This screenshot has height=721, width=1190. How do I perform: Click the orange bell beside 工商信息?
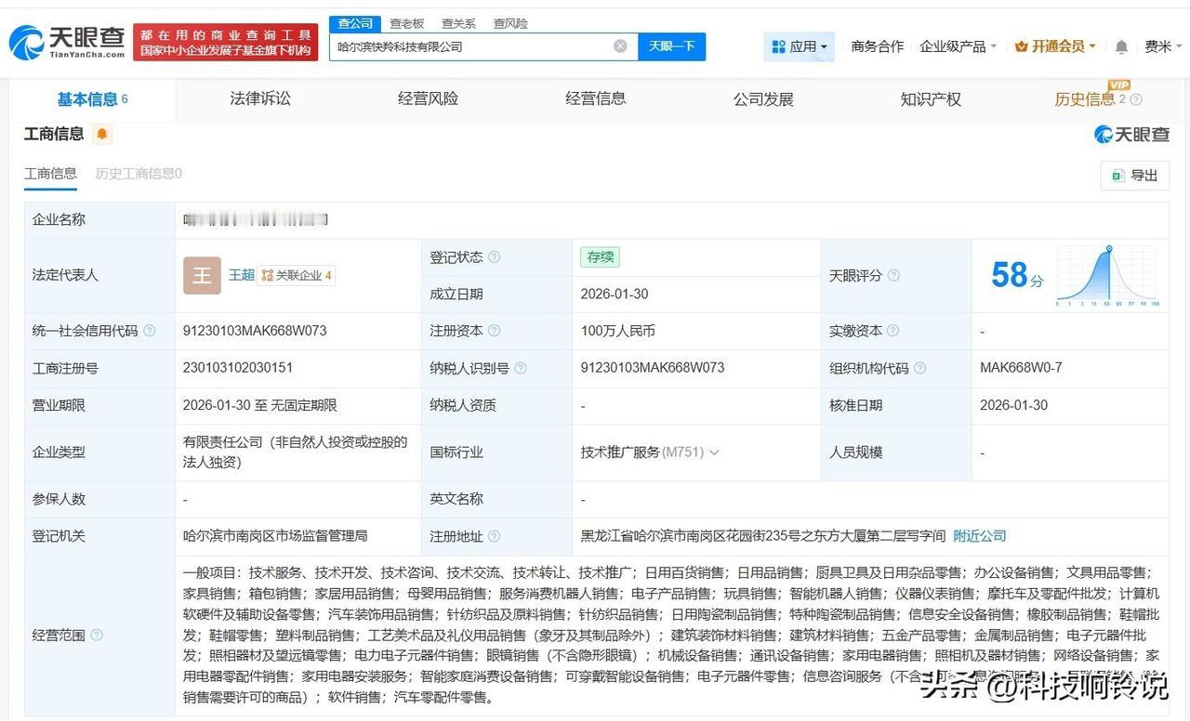[x=101, y=133]
